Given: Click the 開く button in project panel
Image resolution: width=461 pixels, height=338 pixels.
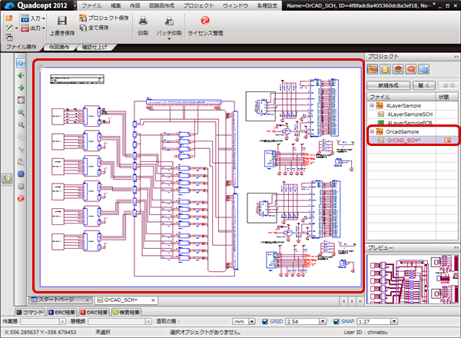Looking at the screenshot, I should click(425, 84).
